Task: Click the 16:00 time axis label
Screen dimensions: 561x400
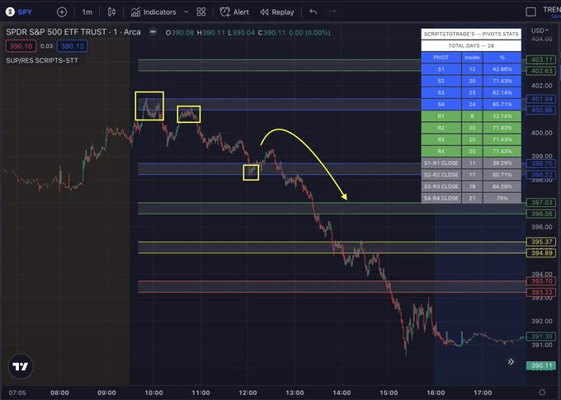Action: point(436,393)
